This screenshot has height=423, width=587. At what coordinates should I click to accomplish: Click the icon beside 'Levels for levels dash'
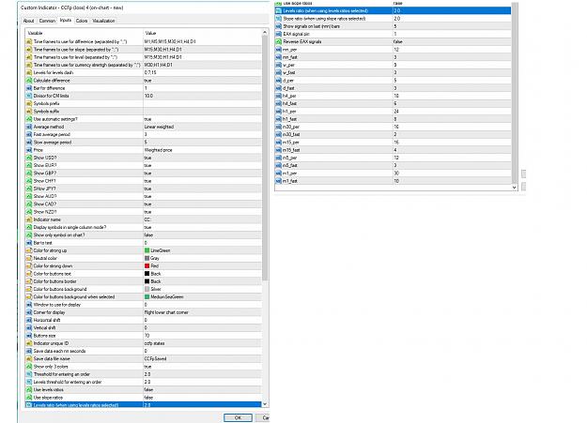pyautogui.click(x=29, y=72)
